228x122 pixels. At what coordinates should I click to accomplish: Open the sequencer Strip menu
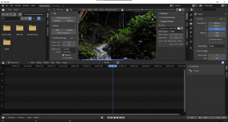click(x=58, y=63)
